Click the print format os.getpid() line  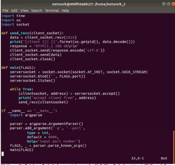click(x=72, y=42)
